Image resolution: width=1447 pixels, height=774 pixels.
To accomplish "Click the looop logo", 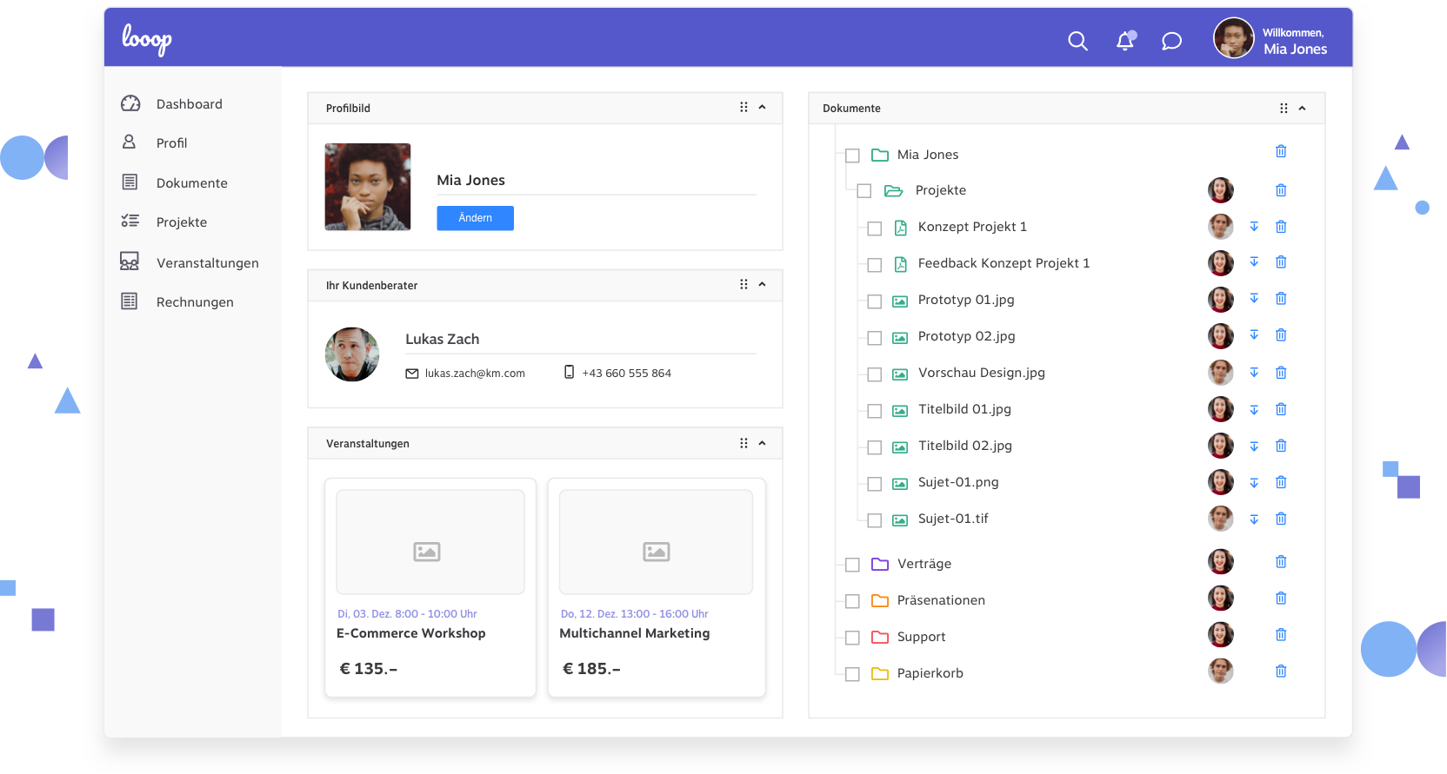I will [x=147, y=39].
